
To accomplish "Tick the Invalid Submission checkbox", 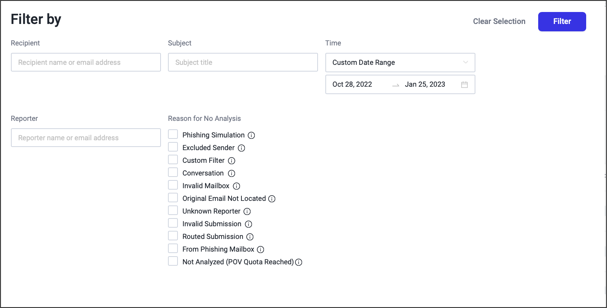I will click(173, 223).
